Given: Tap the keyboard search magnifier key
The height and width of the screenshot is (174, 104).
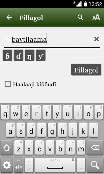Looking at the screenshot, I should [x=95, y=165].
